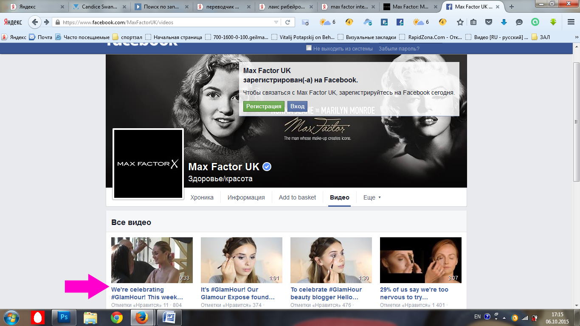Show more bookmarks with the double chevron

[x=576, y=37]
